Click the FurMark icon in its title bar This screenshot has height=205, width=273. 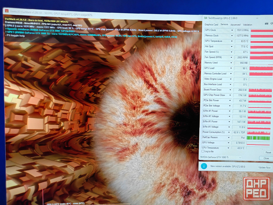pos(6,11)
